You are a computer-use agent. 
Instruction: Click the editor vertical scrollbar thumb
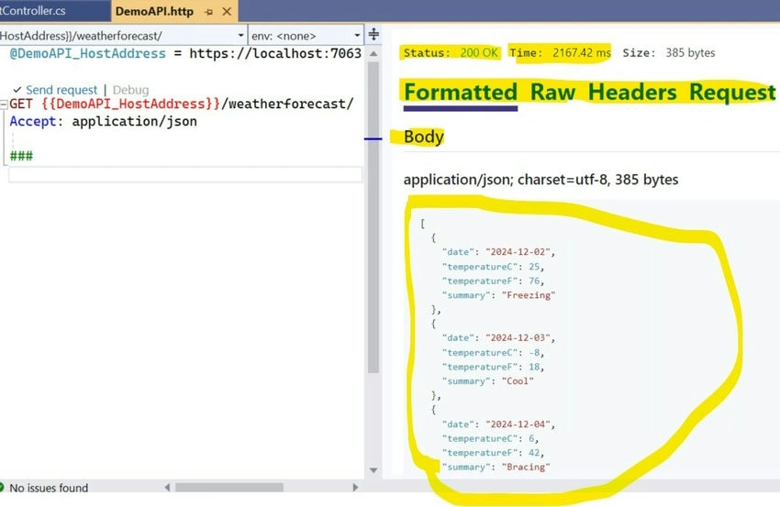point(373,216)
